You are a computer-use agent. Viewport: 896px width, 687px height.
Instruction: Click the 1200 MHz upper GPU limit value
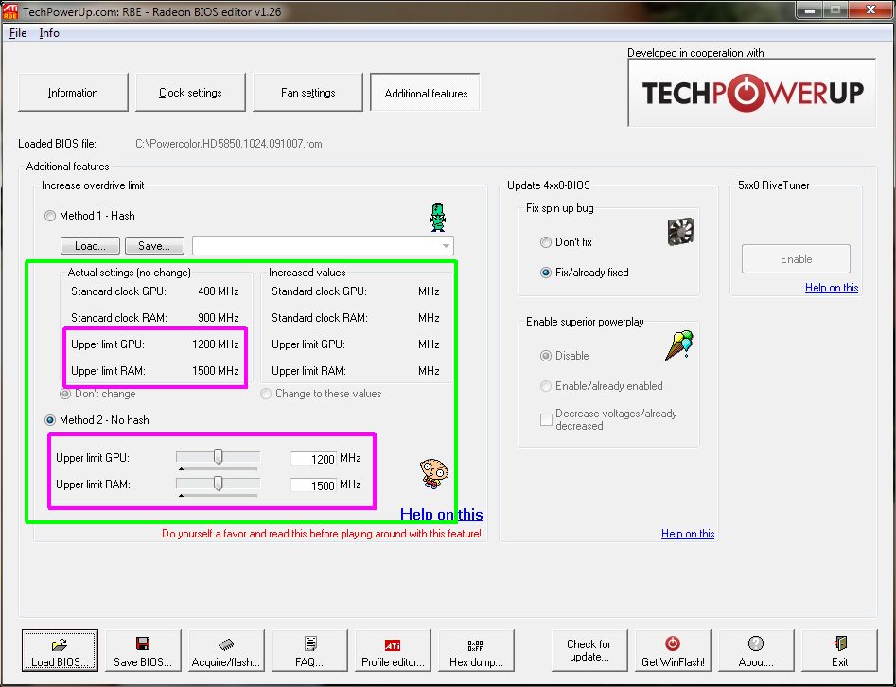[x=216, y=344]
